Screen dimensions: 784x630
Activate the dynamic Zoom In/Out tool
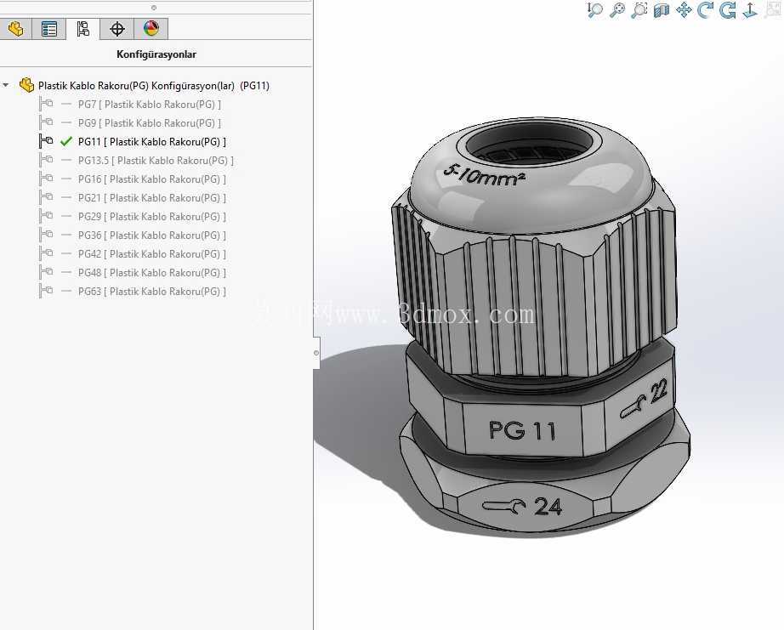(x=594, y=10)
